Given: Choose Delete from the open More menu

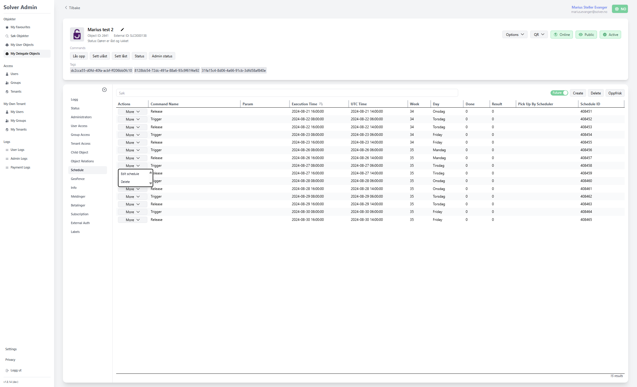Looking at the screenshot, I should (x=125, y=182).
